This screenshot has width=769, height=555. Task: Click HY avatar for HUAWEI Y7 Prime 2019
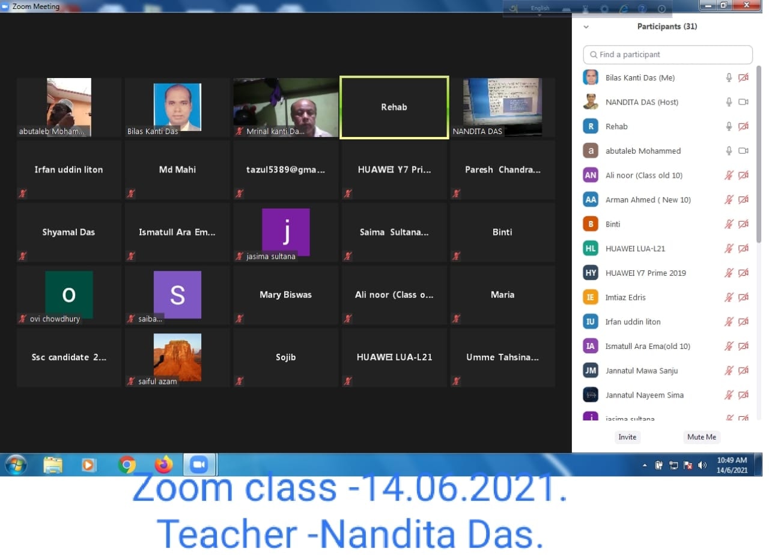click(x=591, y=273)
